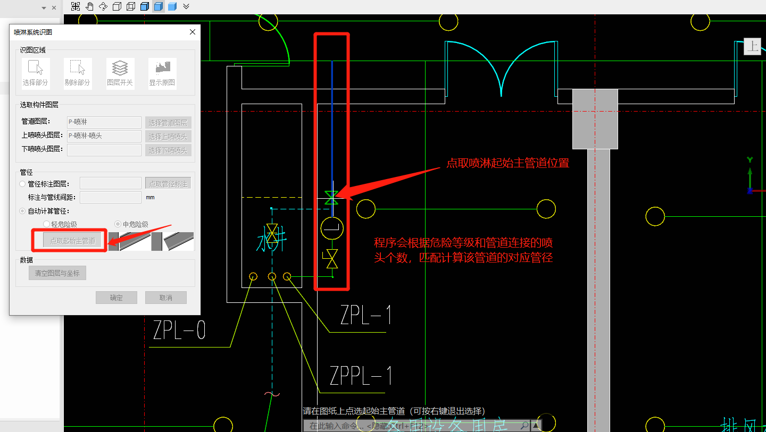Expand the view toolbar overflow chevron

[186, 6]
